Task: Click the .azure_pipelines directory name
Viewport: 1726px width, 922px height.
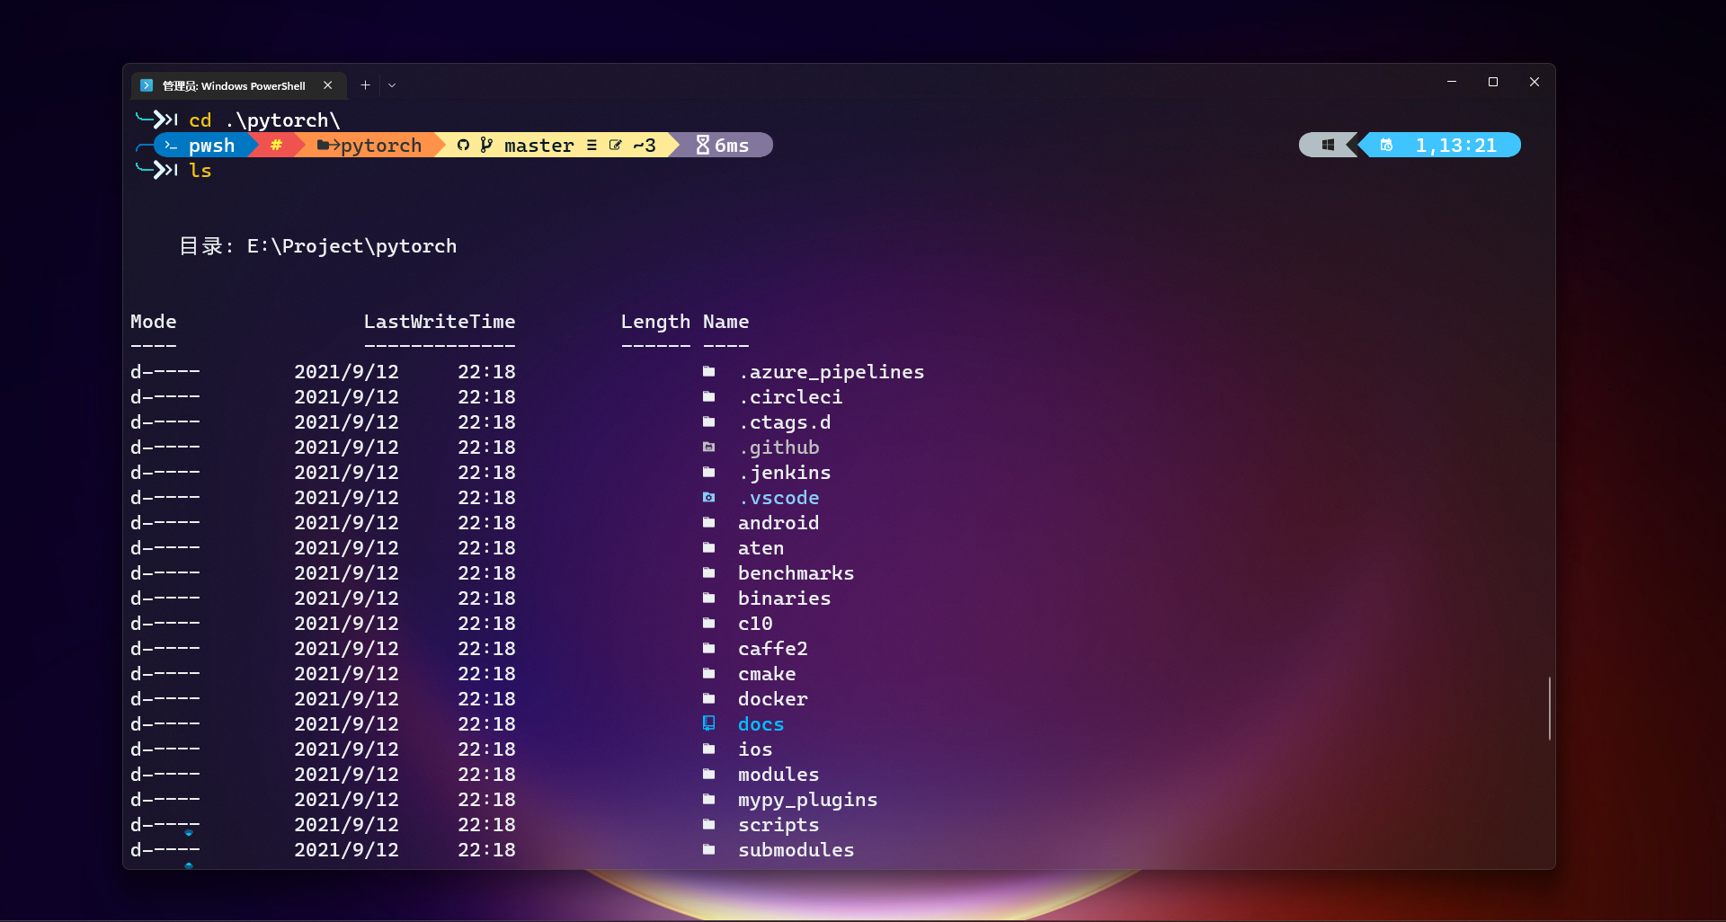Action: tap(832, 372)
